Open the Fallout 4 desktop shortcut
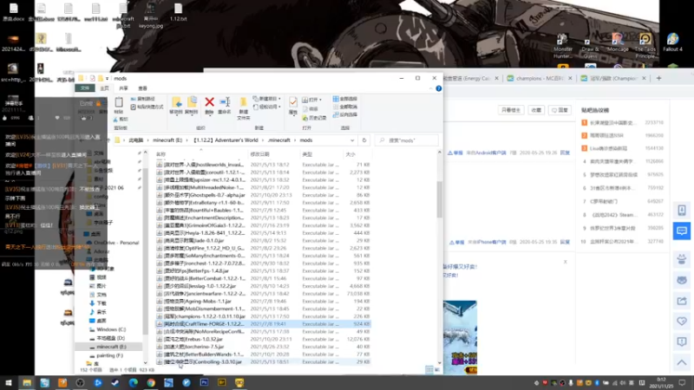 (672, 42)
